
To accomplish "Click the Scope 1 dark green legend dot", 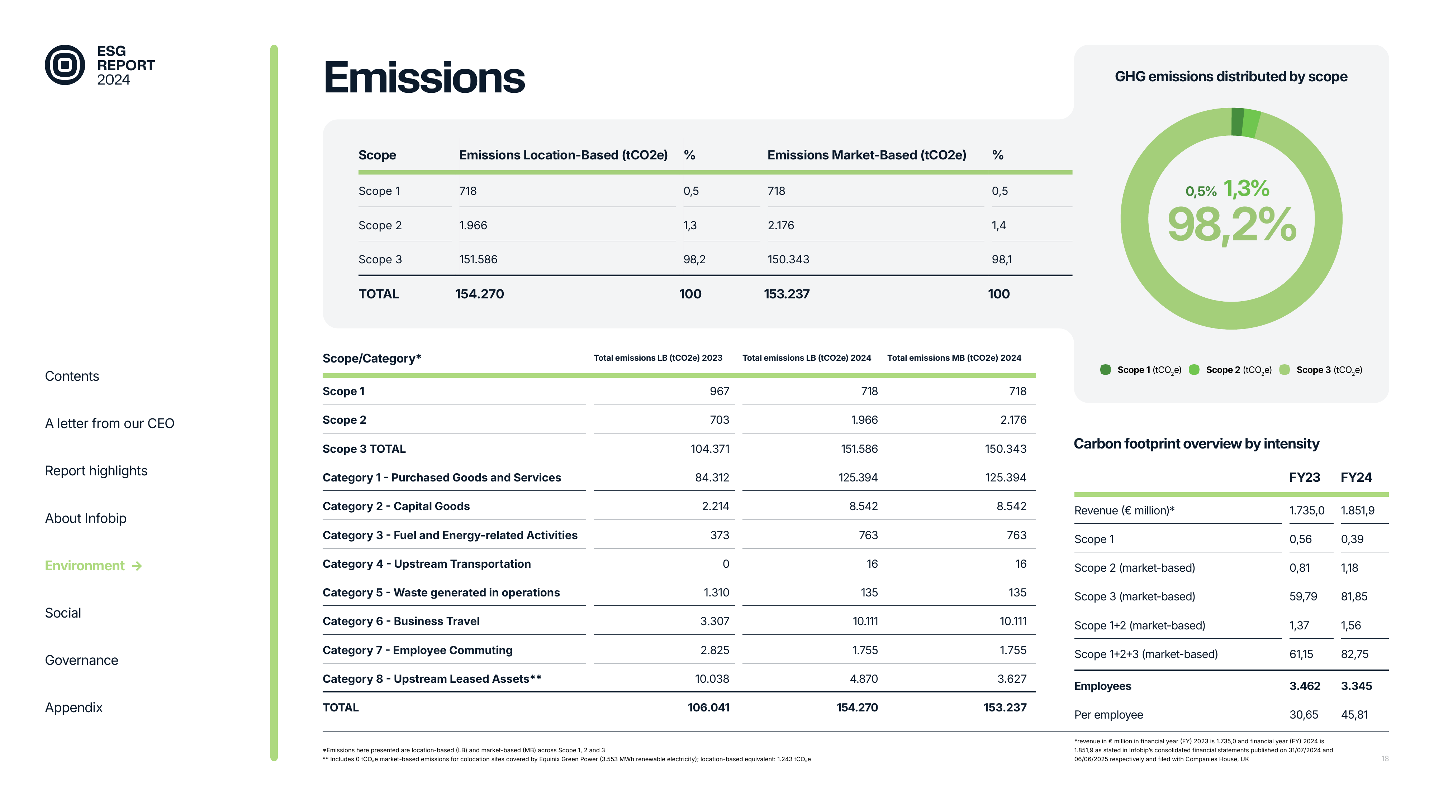I will [1106, 369].
